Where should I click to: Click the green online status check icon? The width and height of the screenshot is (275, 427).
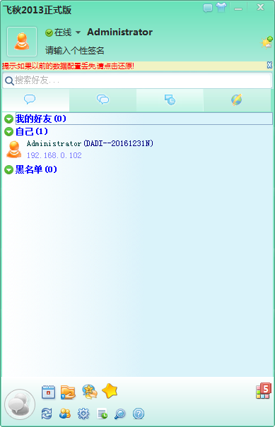tap(49, 33)
